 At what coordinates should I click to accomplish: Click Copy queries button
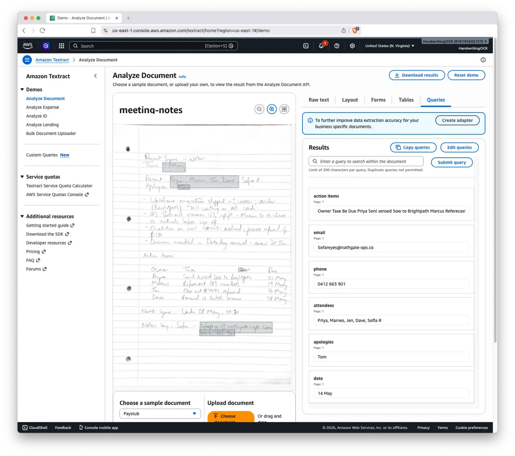[413, 147]
